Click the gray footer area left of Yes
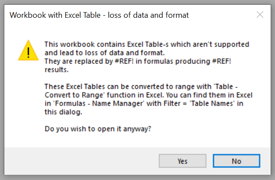The image size is (275, 180). click(x=78, y=161)
